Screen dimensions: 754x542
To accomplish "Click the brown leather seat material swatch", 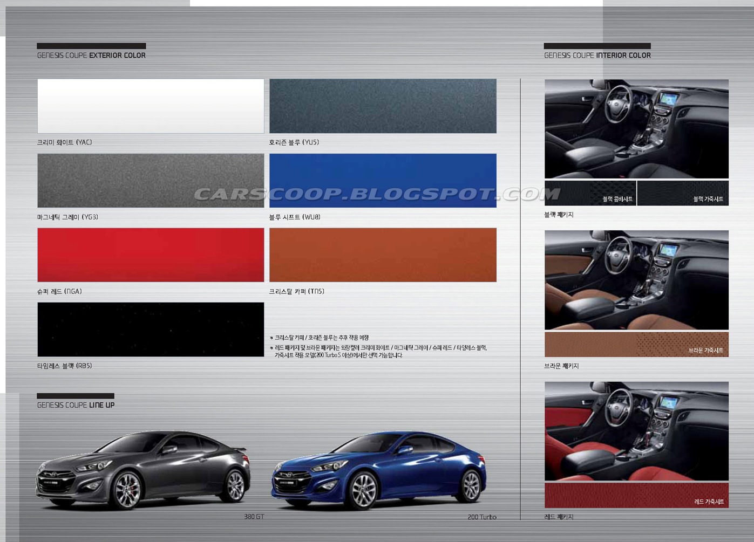I will (x=636, y=345).
